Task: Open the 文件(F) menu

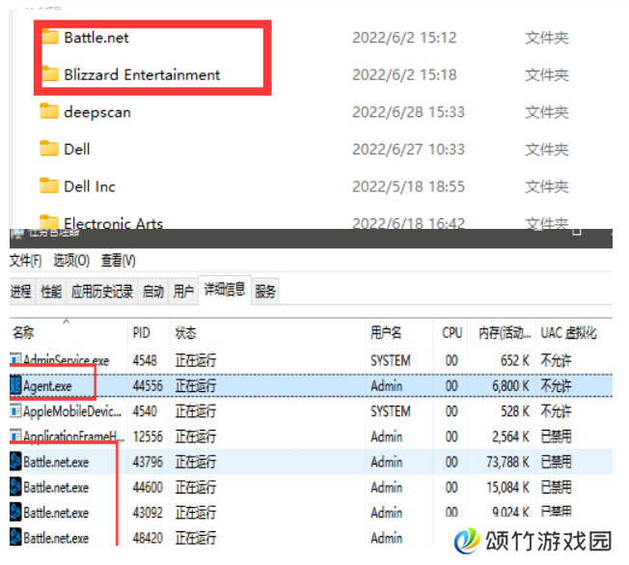Action: [x=25, y=261]
